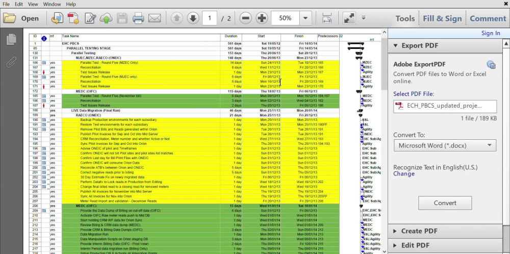Click the Save disk icon
The width and height of the screenshot is (510, 254).
(x=122, y=18)
